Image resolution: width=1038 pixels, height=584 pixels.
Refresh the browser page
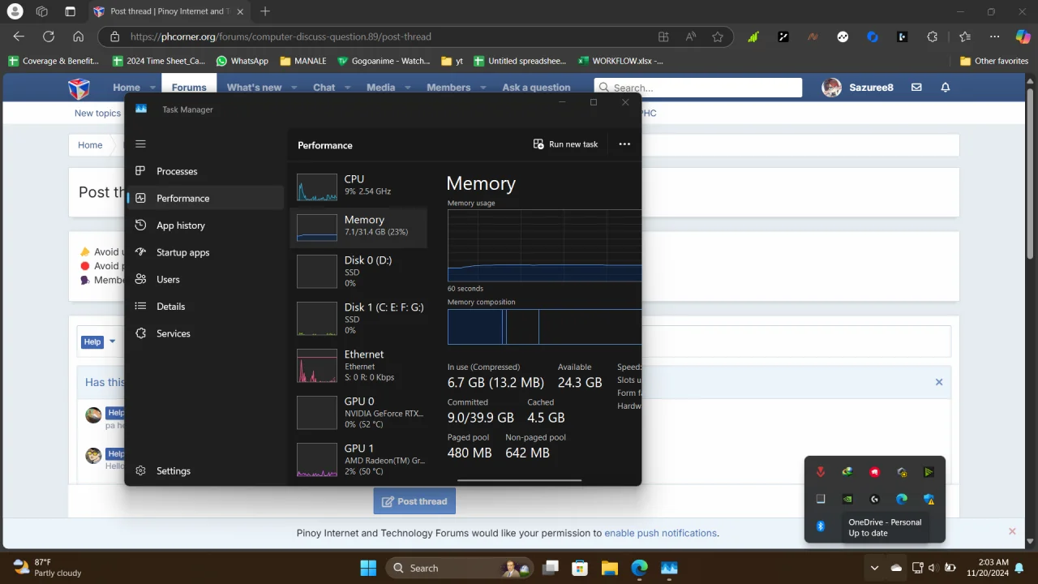pyautogui.click(x=49, y=36)
